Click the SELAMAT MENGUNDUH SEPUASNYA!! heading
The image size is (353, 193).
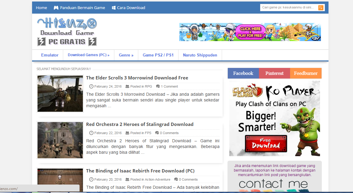[64, 69]
